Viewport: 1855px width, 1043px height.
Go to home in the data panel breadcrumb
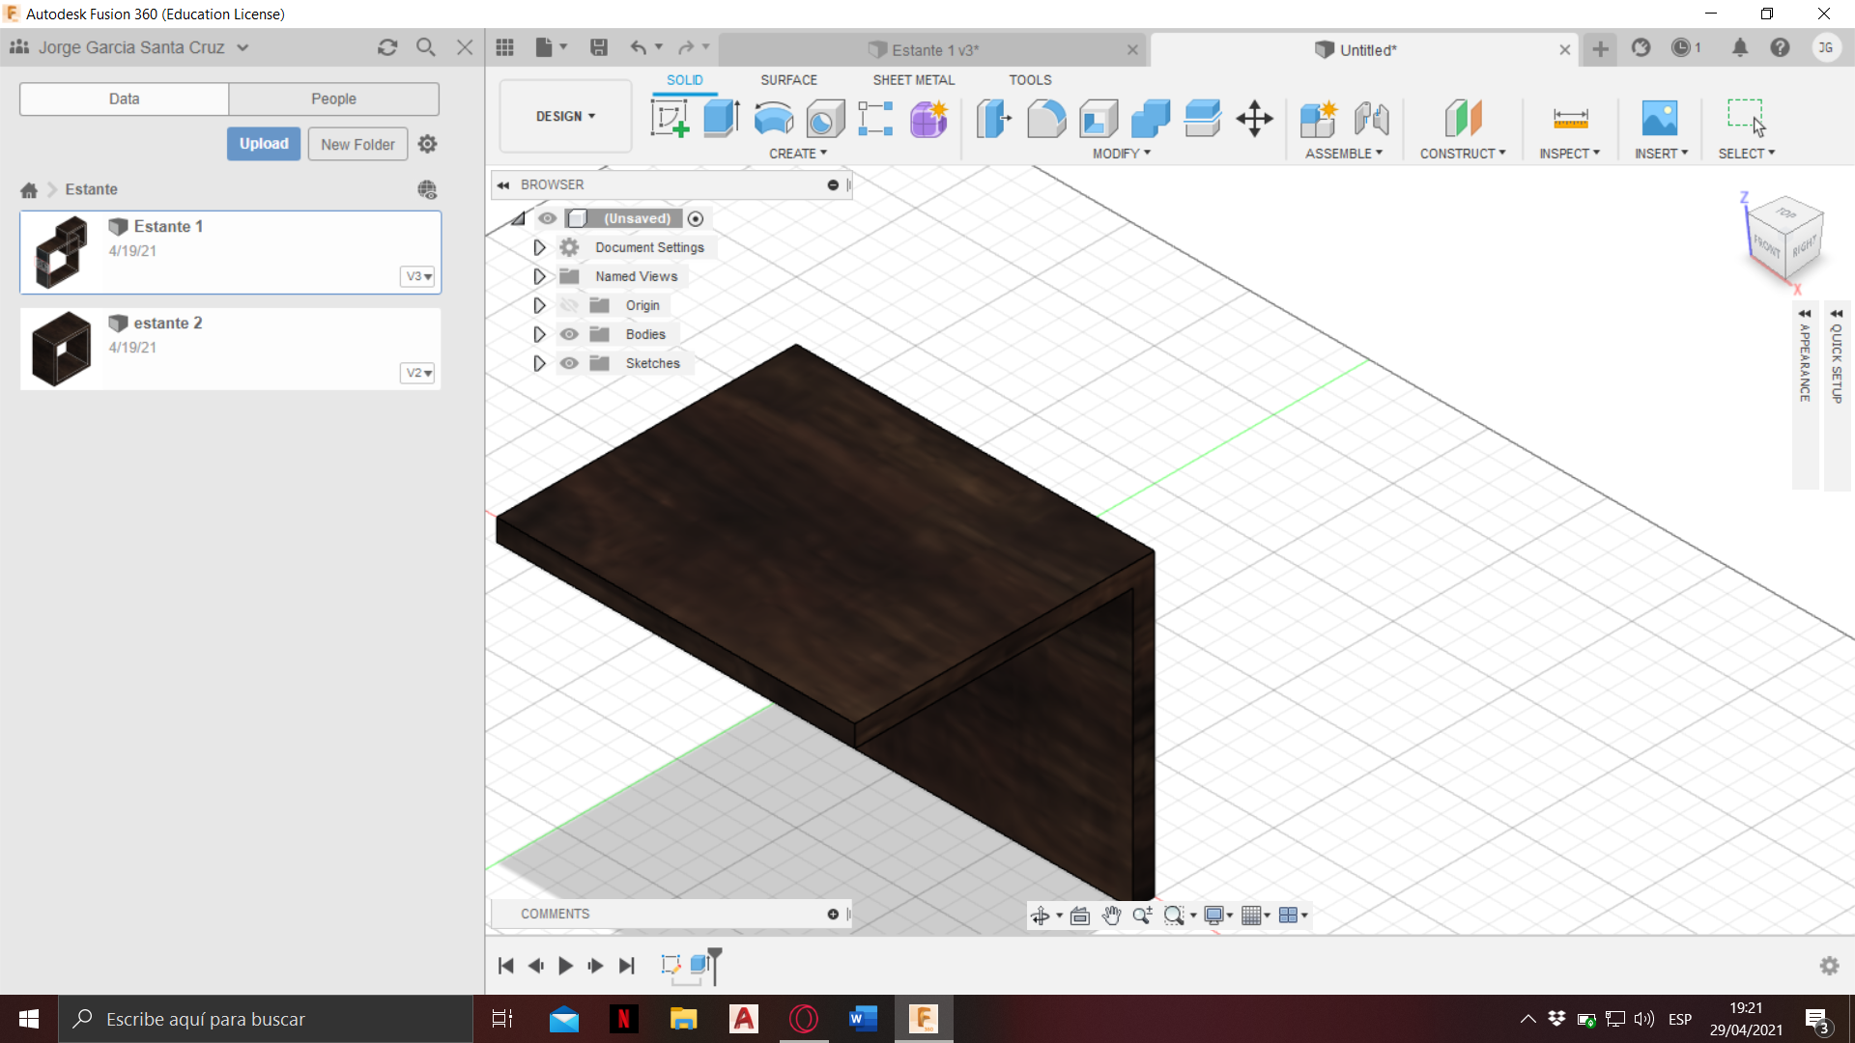pos(29,190)
